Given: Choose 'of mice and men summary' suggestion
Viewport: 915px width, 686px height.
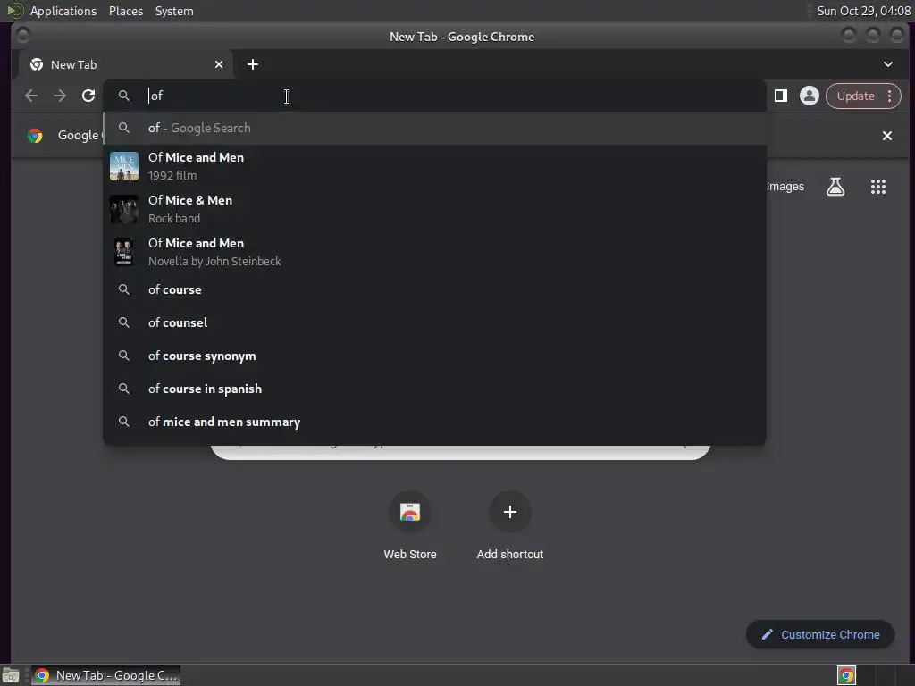Looking at the screenshot, I should [434, 422].
